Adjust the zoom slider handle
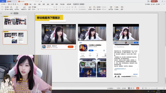Screen dimensions: 166x93 pos(157,88)
